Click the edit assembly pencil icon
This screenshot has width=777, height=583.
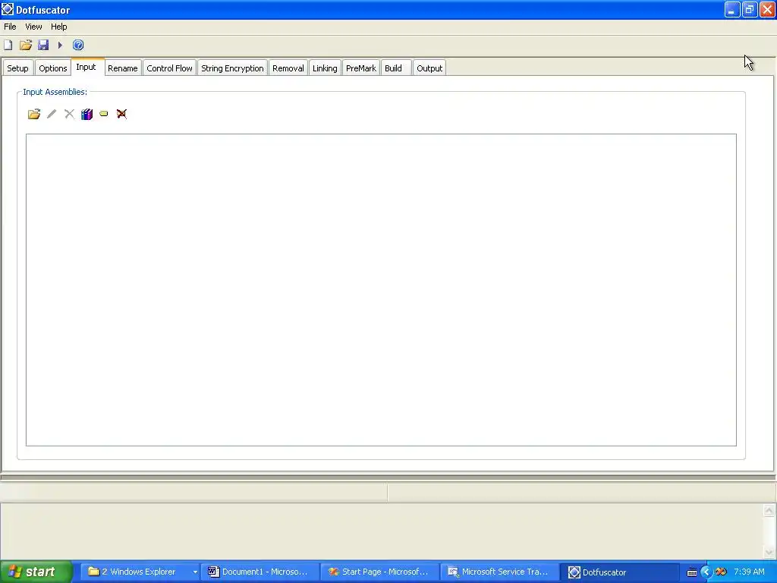52,114
